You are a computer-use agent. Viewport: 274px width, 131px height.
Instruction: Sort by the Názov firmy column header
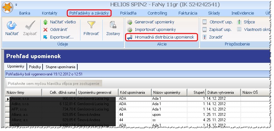click(24, 92)
